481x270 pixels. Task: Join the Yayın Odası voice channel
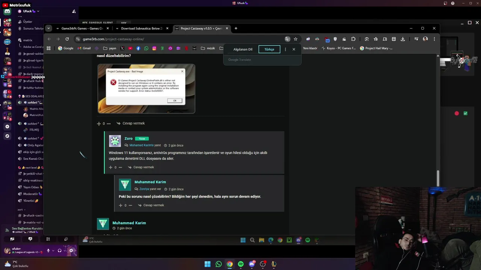click(x=31, y=187)
